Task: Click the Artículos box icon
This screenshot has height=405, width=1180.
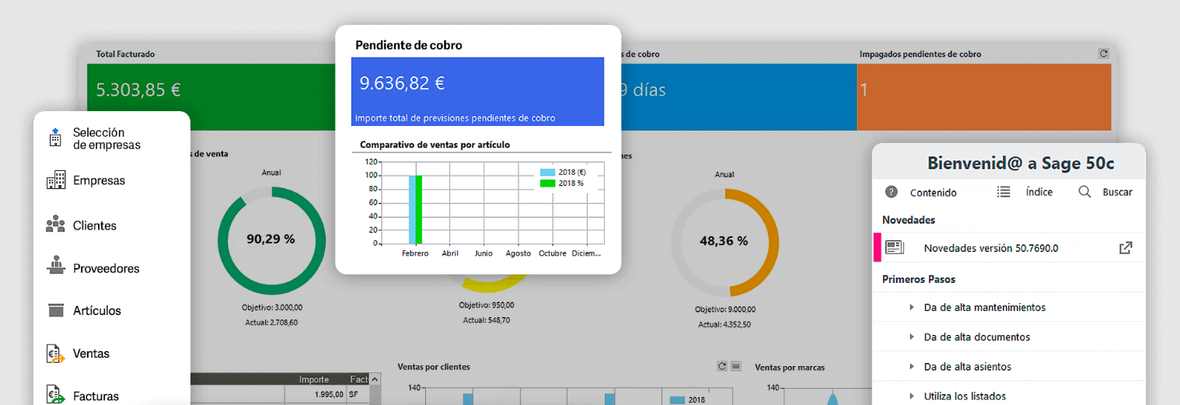Action: (56, 310)
